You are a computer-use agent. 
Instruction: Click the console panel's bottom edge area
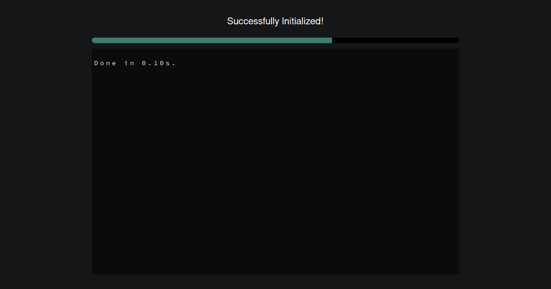click(275, 272)
